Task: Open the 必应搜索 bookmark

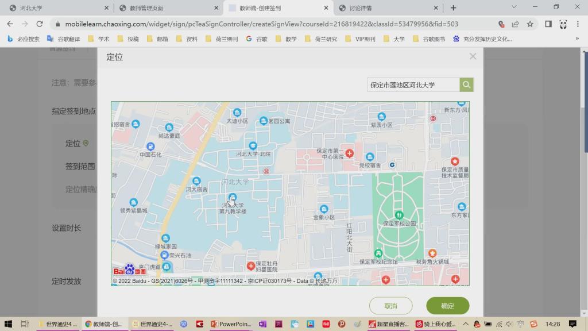Action: click(23, 39)
